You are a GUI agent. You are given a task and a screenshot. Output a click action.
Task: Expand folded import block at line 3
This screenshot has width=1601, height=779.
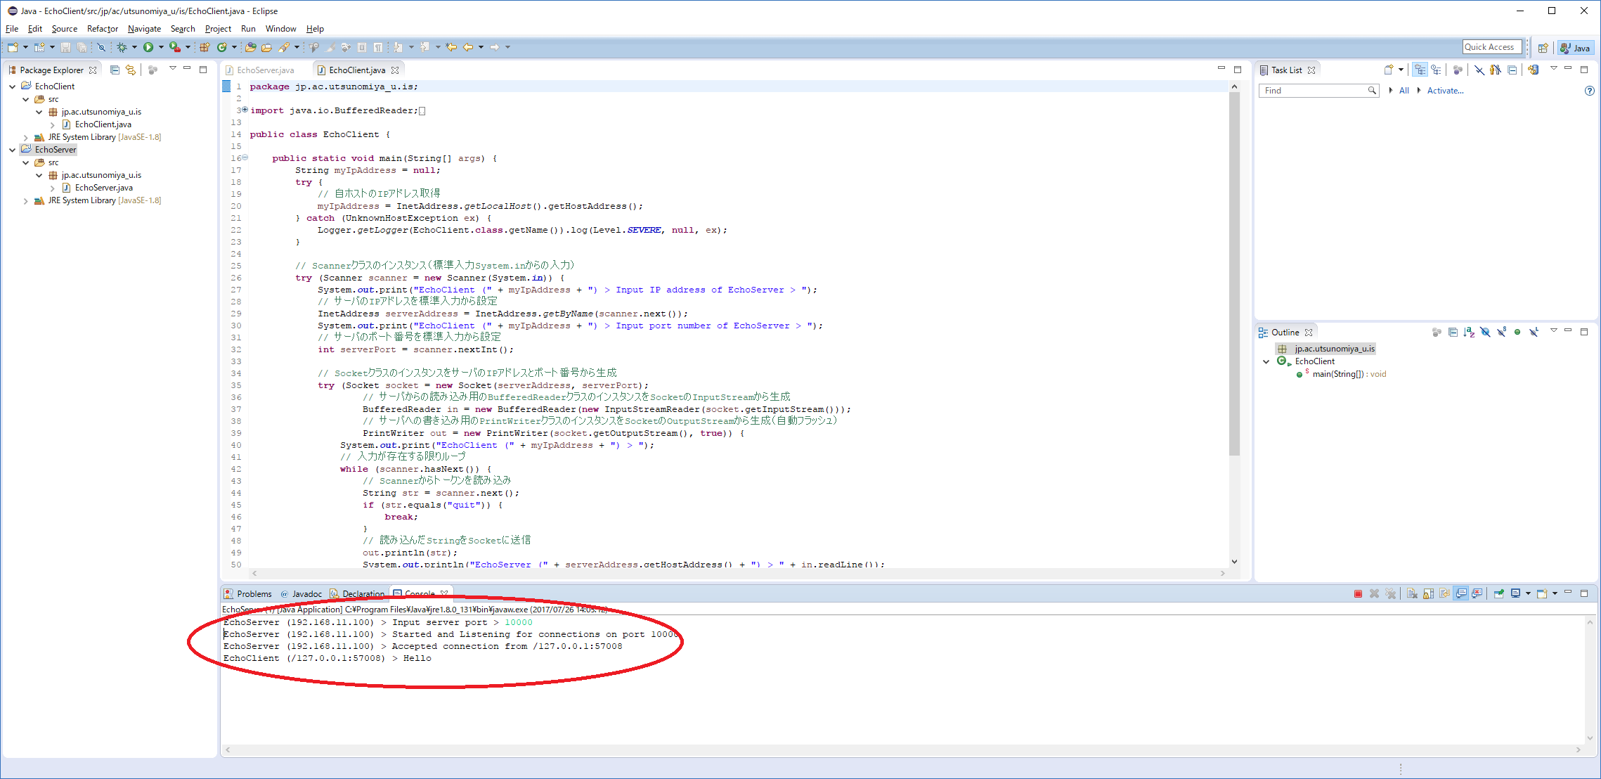pos(245,110)
